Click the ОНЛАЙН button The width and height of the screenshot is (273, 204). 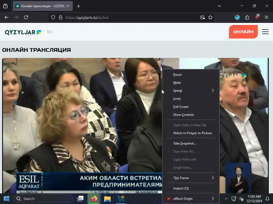(243, 32)
